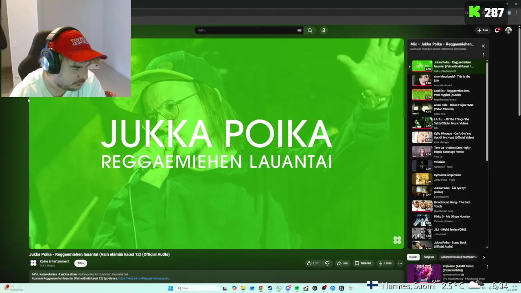Expand more filter chips with right arrow

tap(484, 257)
